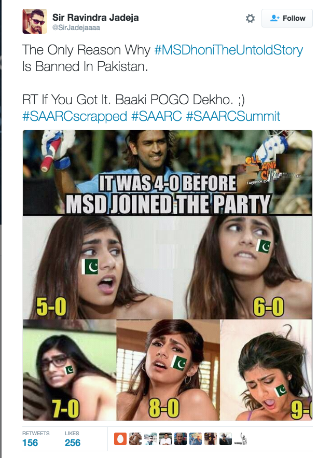Open the avatar of mustached man in suit

pos(181,439)
